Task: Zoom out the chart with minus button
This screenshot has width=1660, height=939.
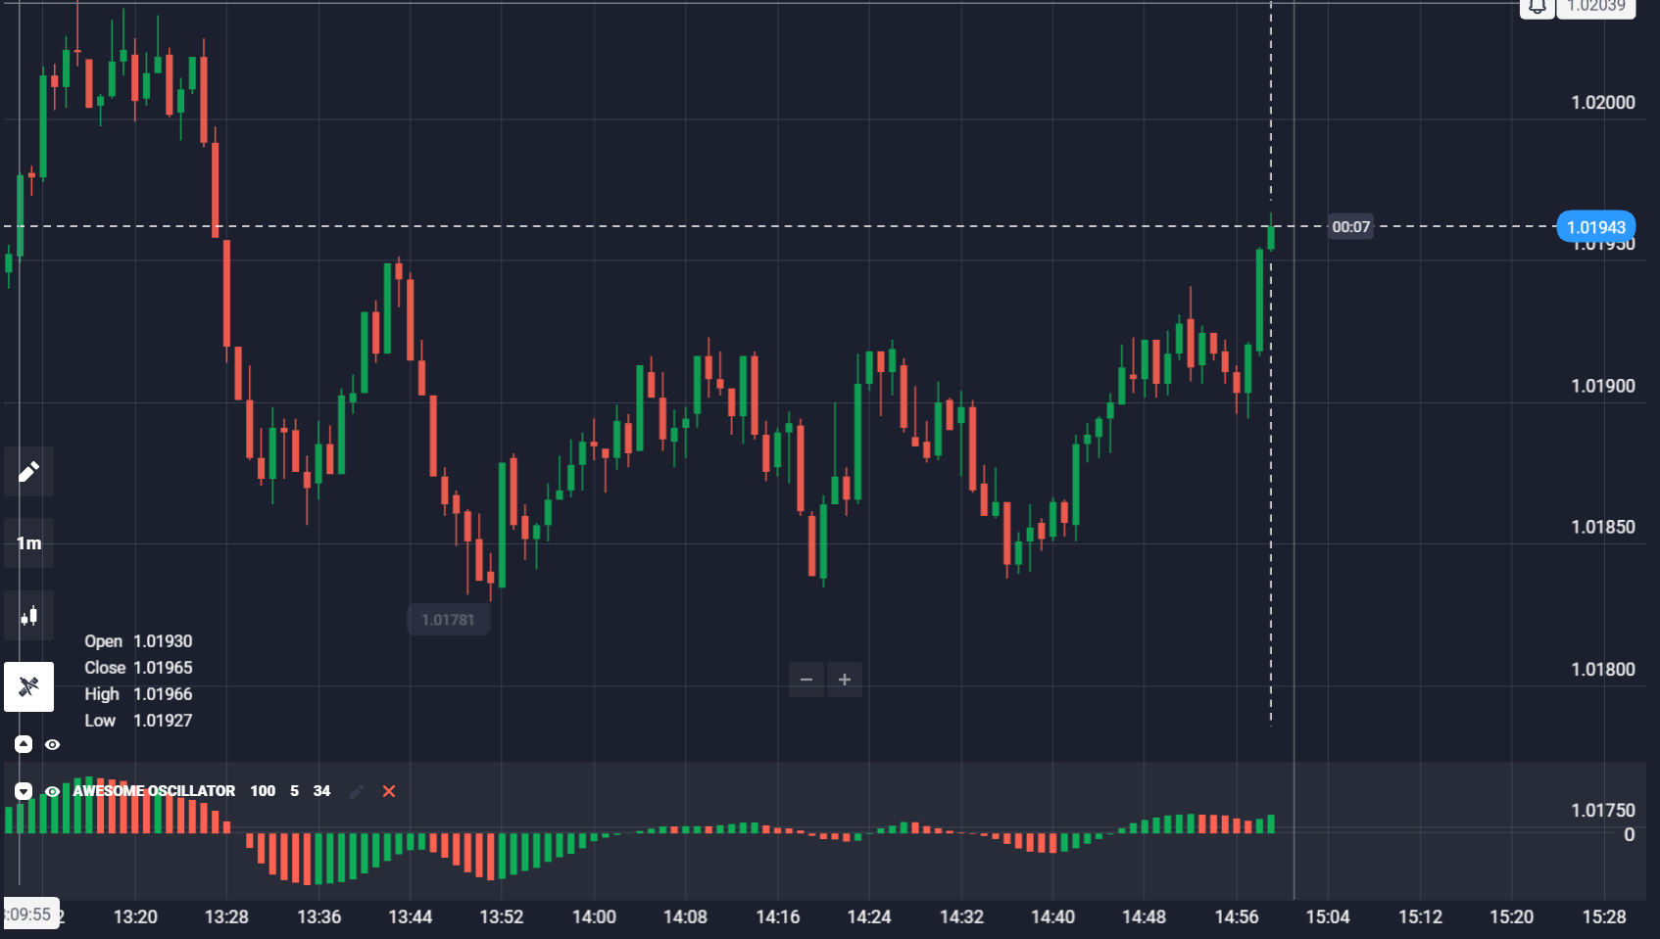Action: [x=806, y=680]
